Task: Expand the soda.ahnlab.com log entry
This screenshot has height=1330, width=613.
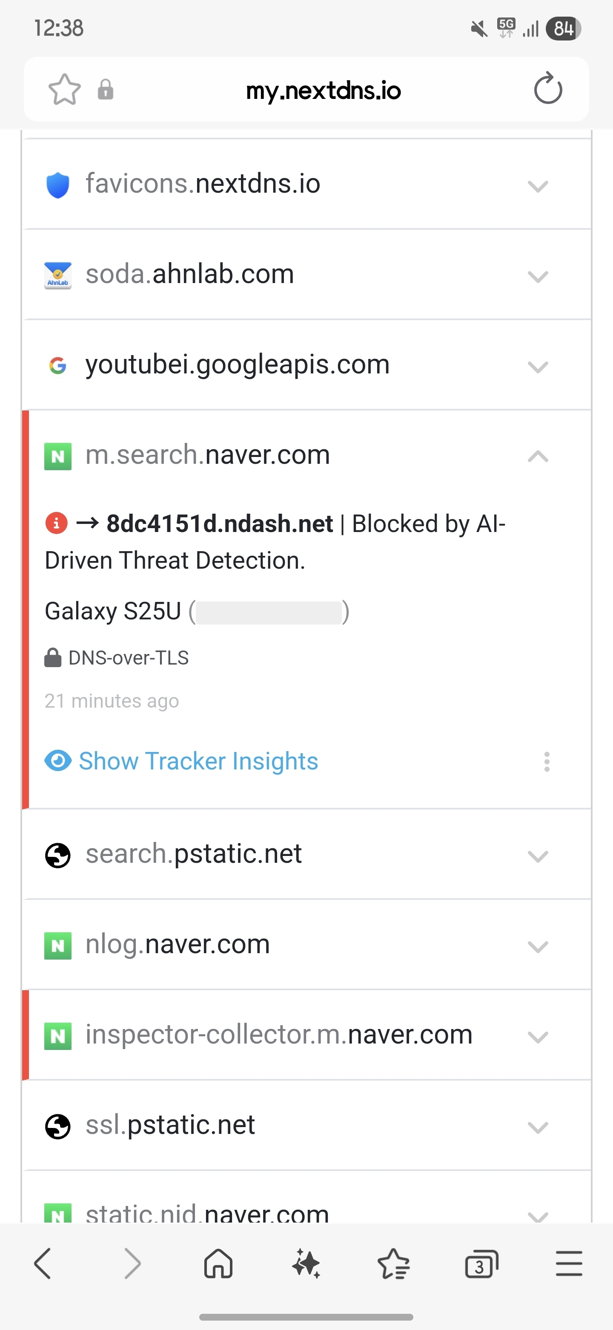Action: pyautogui.click(x=538, y=276)
